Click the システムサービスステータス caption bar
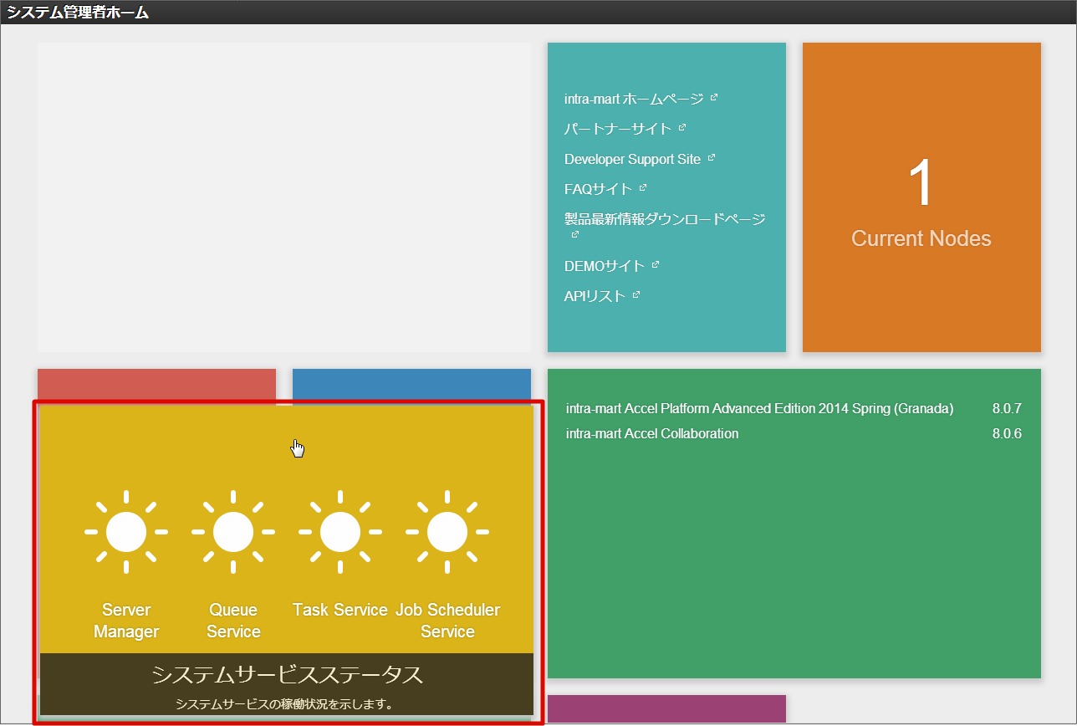 tap(287, 683)
